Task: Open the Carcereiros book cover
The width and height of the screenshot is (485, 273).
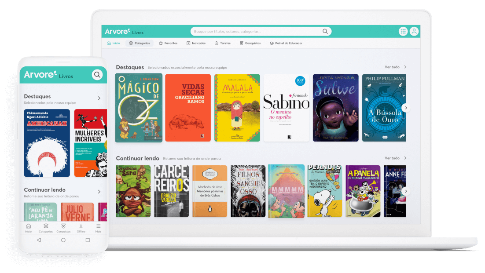Action: tap(172, 191)
